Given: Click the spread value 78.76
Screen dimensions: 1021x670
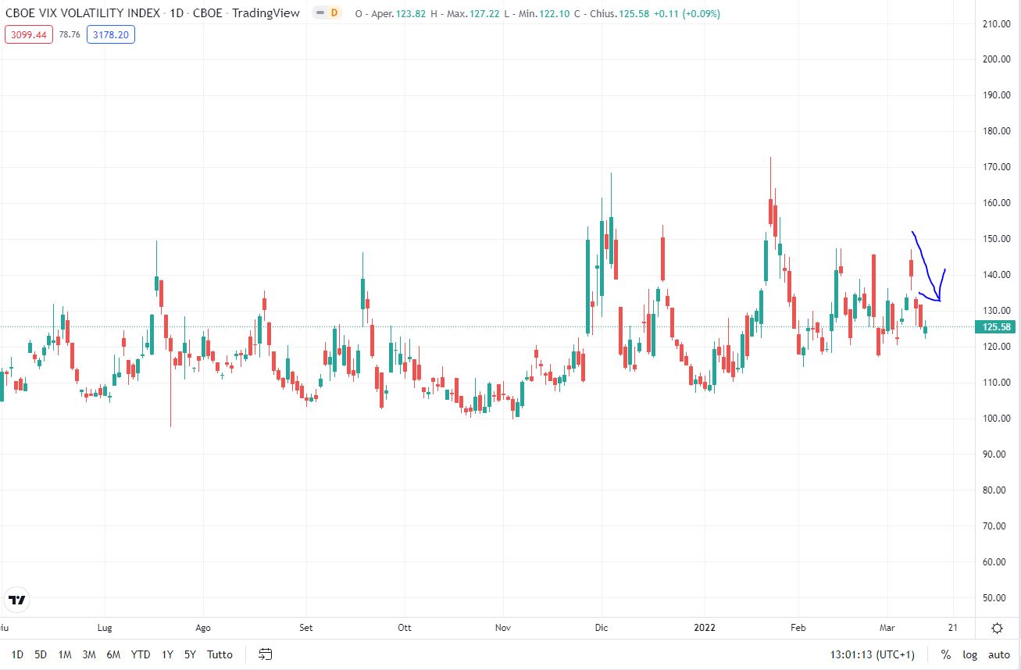Looking at the screenshot, I should click(x=70, y=34).
